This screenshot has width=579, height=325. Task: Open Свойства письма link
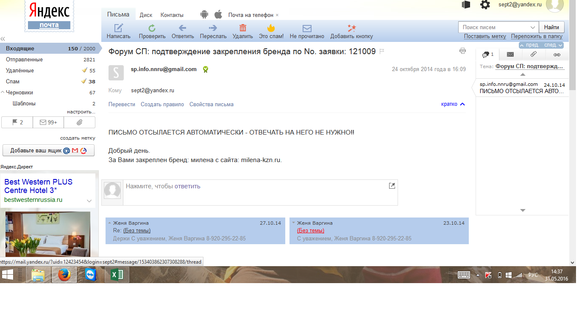pos(212,104)
